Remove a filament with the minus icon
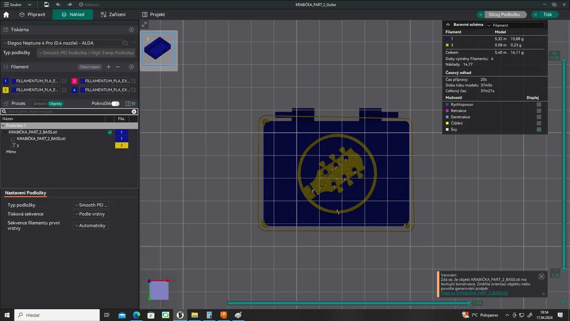The image size is (570, 321). pos(118,67)
